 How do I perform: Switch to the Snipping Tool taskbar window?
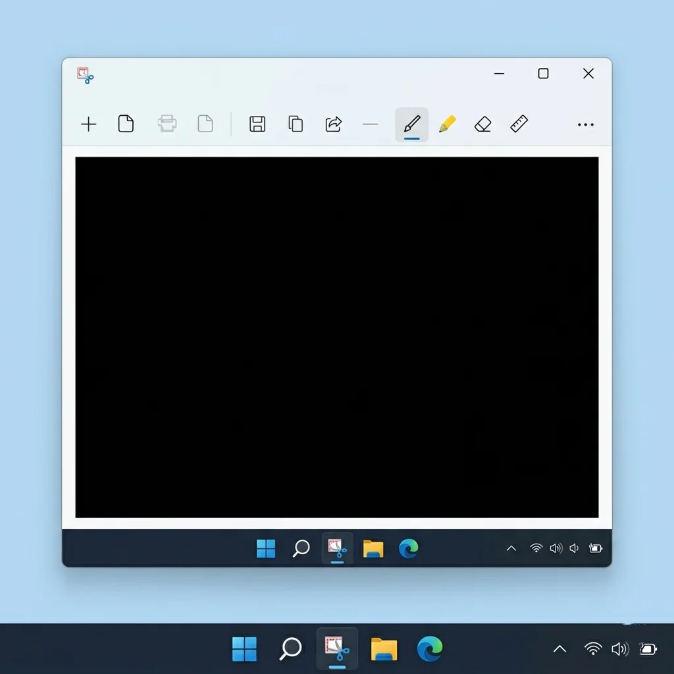tap(336, 648)
